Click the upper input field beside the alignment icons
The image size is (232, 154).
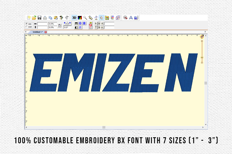pos(109,24)
